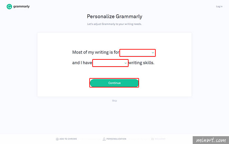
Task: Open the writing skills level dropdown
Action: [x=110, y=63]
